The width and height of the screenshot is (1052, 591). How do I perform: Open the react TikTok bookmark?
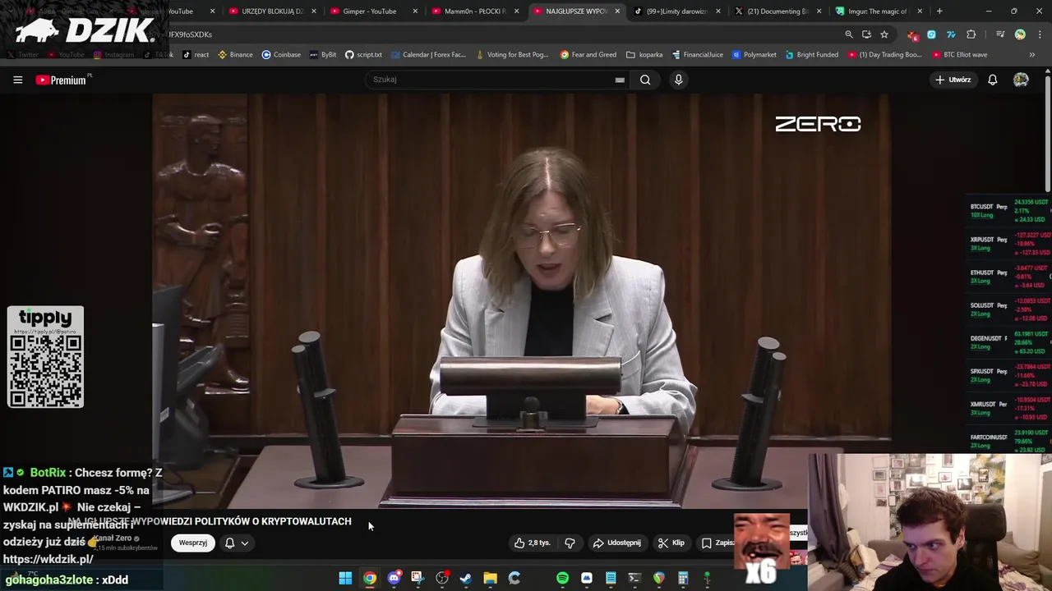pyautogui.click(x=196, y=55)
